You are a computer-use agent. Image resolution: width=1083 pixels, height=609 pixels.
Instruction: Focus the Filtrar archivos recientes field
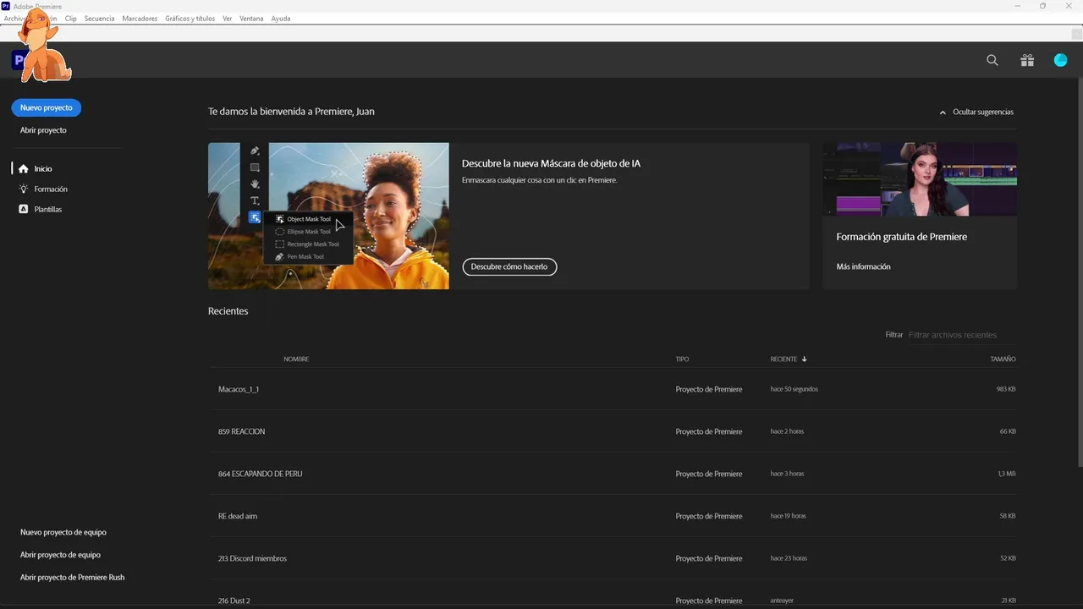pyautogui.click(x=962, y=335)
